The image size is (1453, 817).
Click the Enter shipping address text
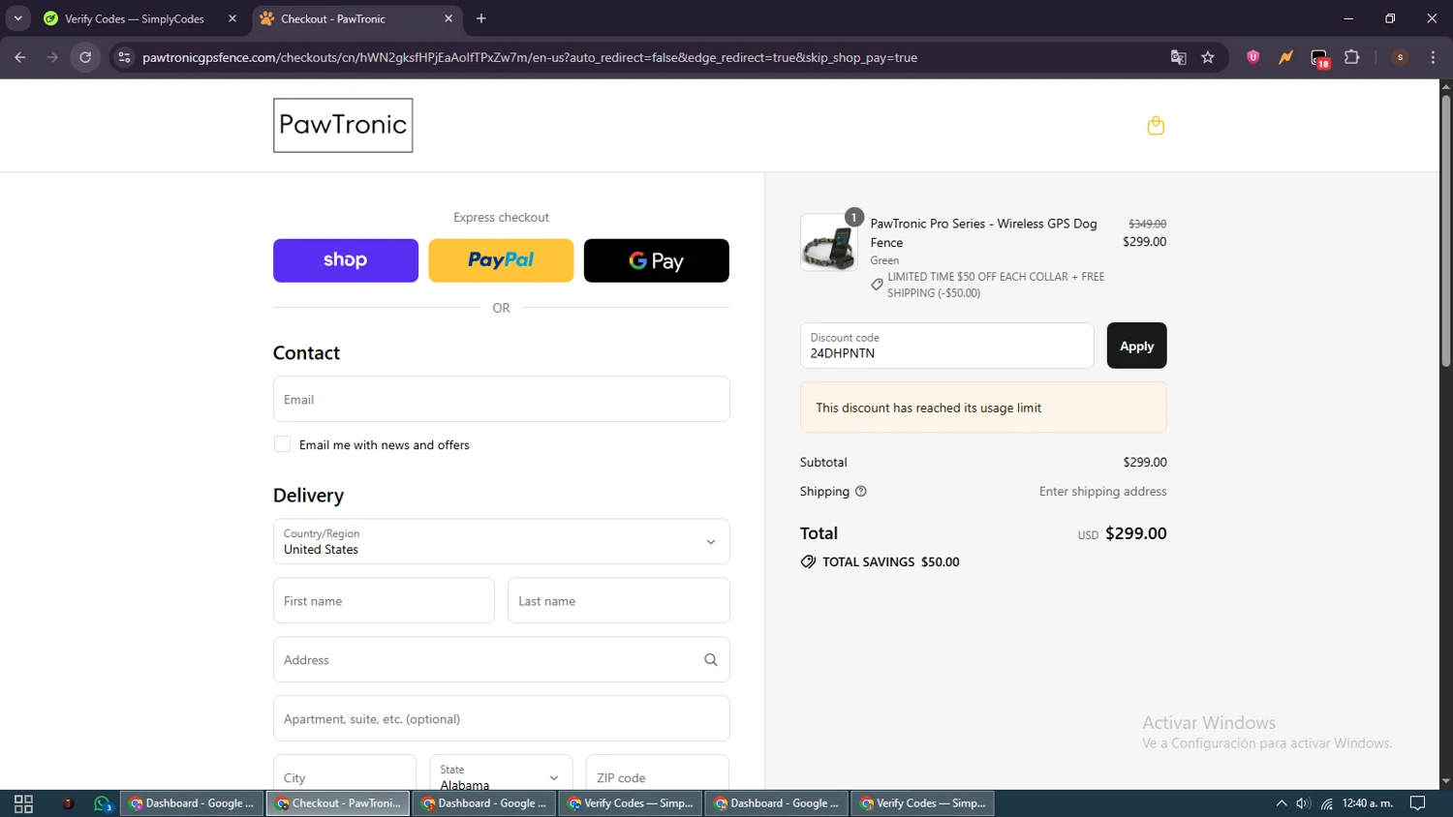pyautogui.click(x=1102, y=492)
